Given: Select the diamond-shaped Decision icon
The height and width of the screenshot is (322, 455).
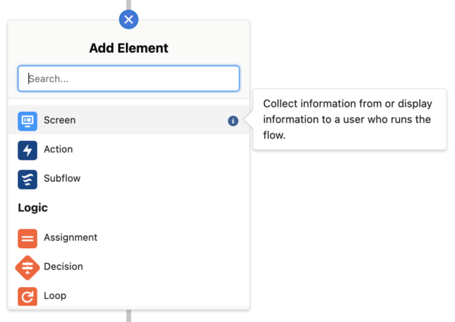Looking at the screenshot, I should (x=28, y=267).
